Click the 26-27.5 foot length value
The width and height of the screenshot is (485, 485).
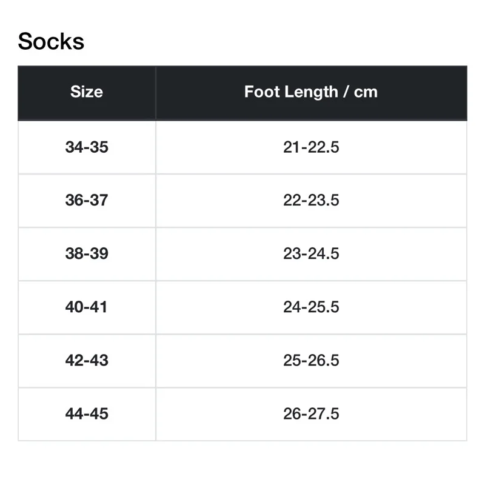tap(311, 413)
